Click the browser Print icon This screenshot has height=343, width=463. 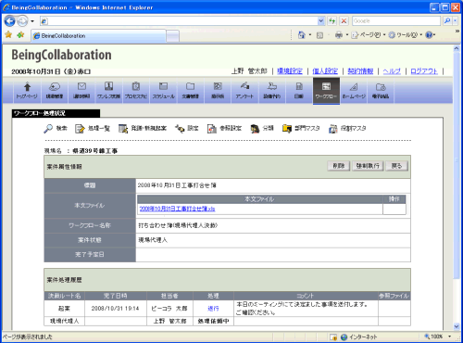coord(339,35)
